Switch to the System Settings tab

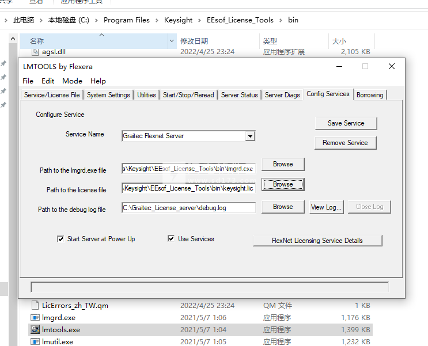coord(108,95)
